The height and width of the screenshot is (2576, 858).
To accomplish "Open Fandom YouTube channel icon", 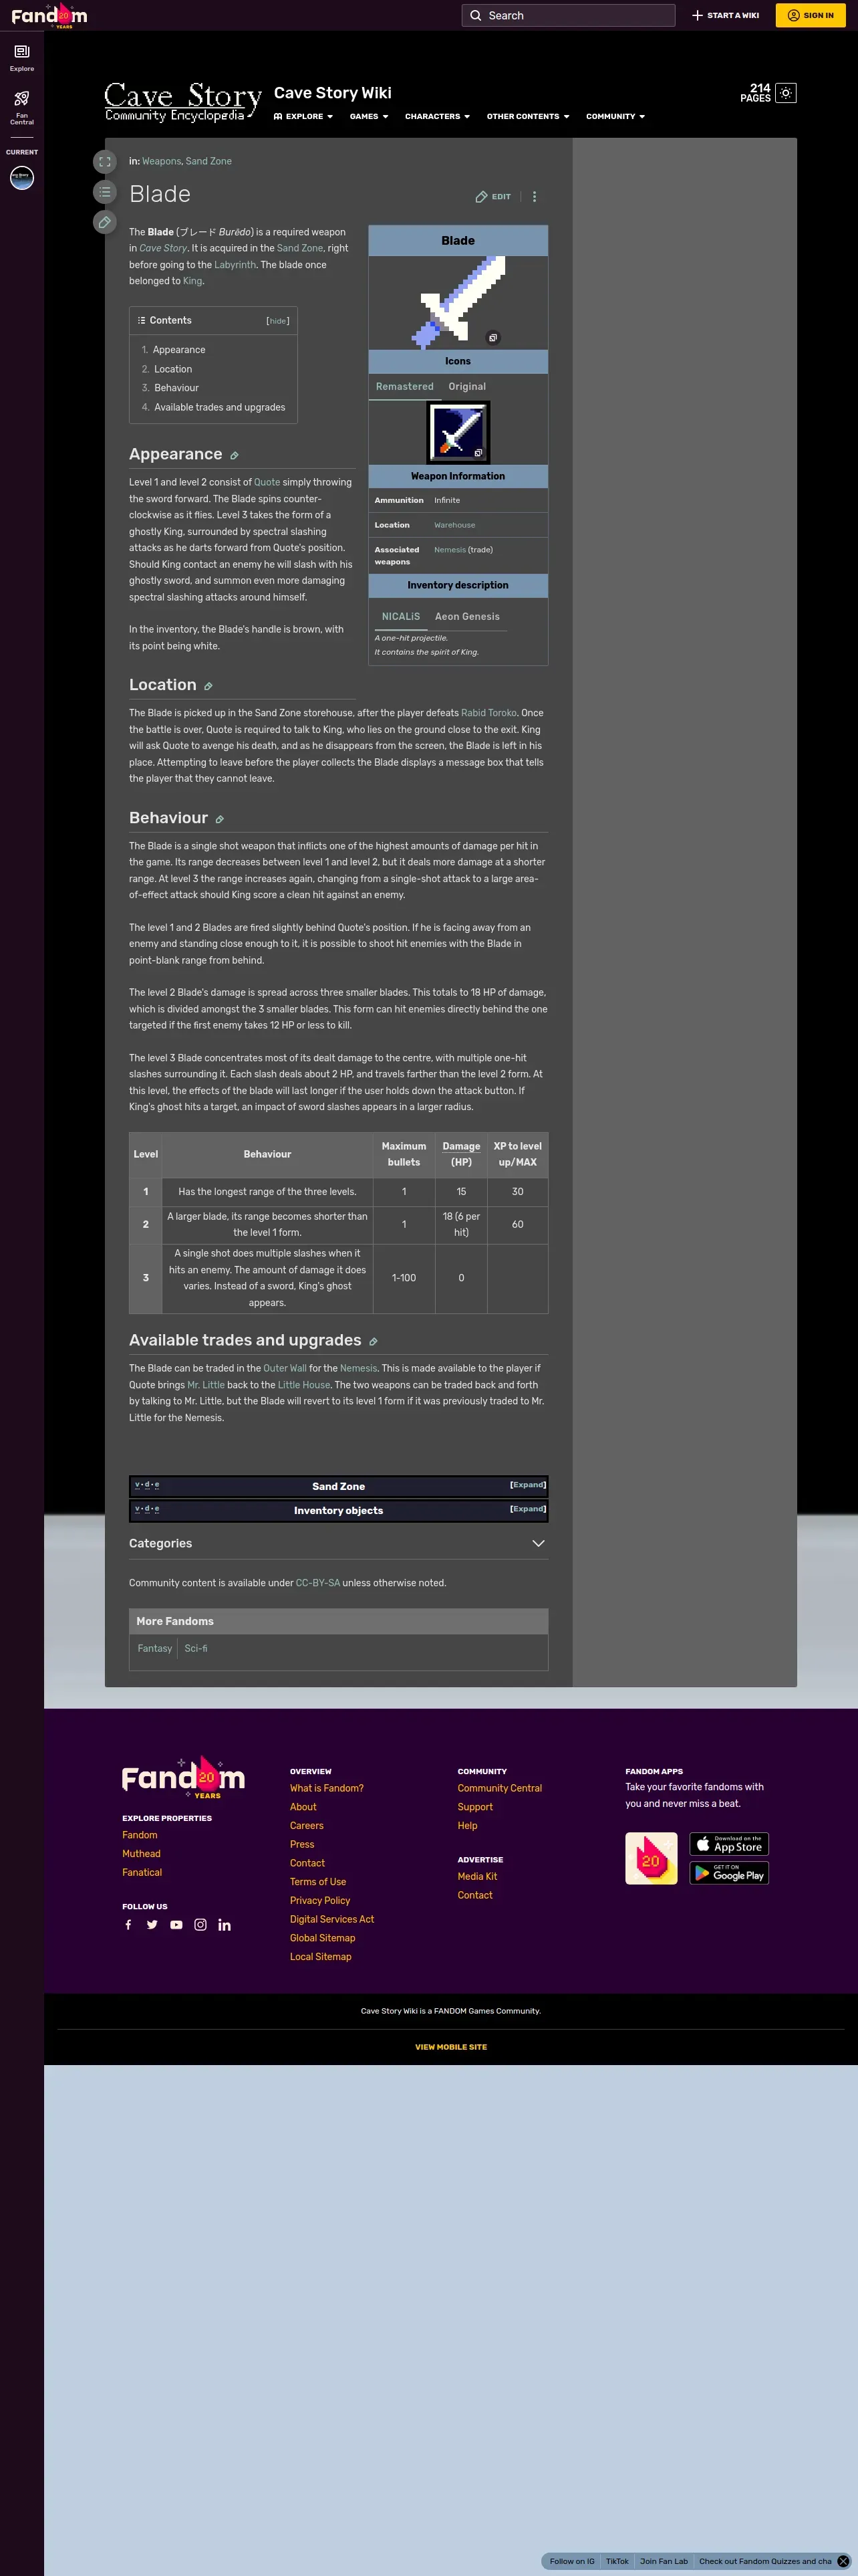I will (176, 1925).
